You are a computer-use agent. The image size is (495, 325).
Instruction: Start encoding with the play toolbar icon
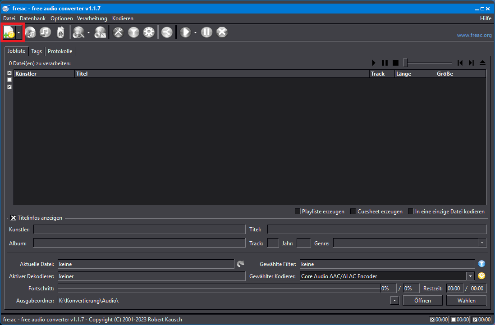[x=185, y=32]
